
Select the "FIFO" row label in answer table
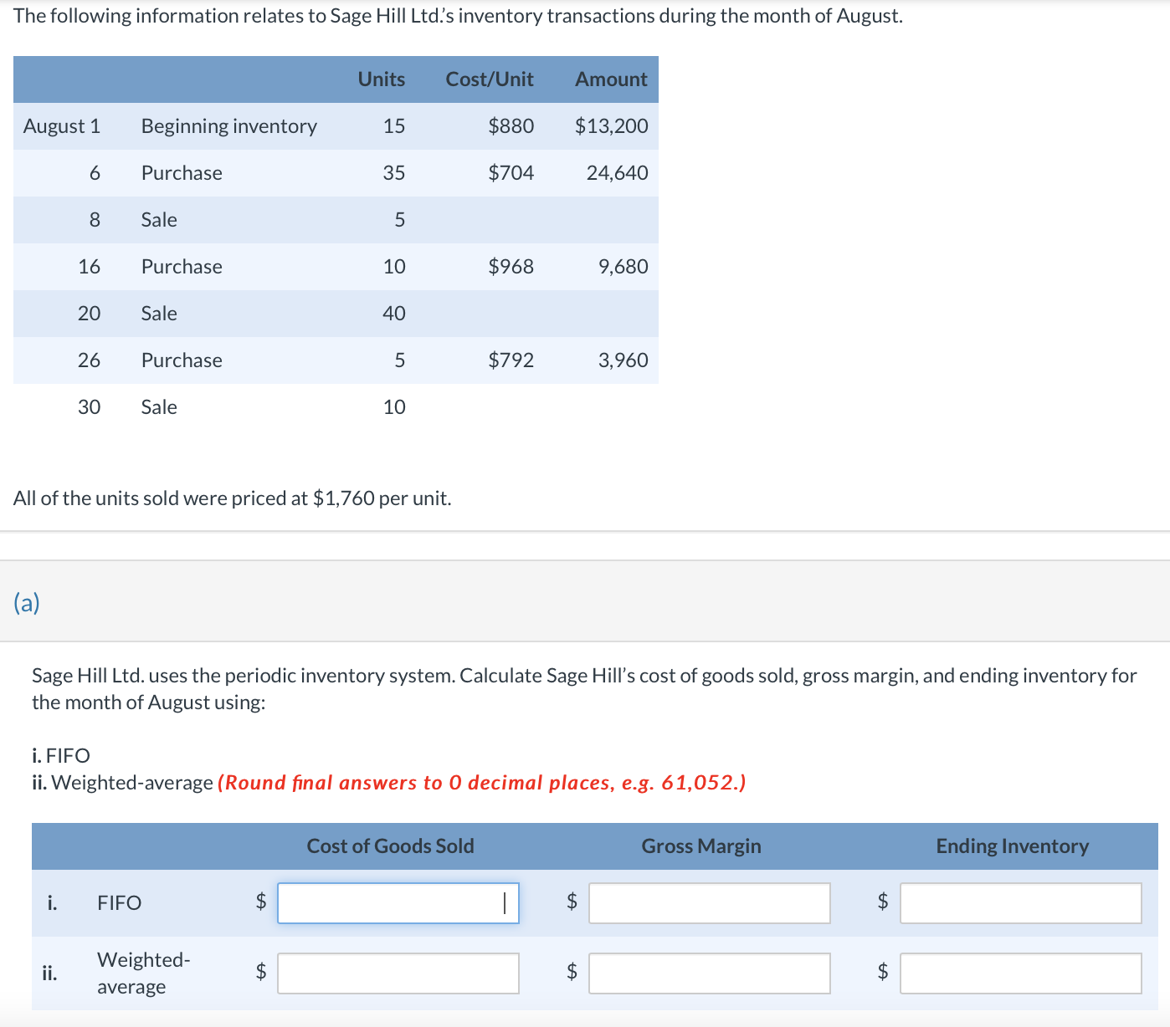coord(120,903)
